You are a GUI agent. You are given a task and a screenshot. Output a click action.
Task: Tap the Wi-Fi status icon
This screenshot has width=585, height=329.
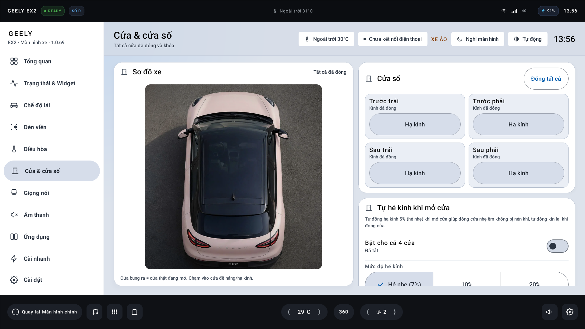pos(504,11)
